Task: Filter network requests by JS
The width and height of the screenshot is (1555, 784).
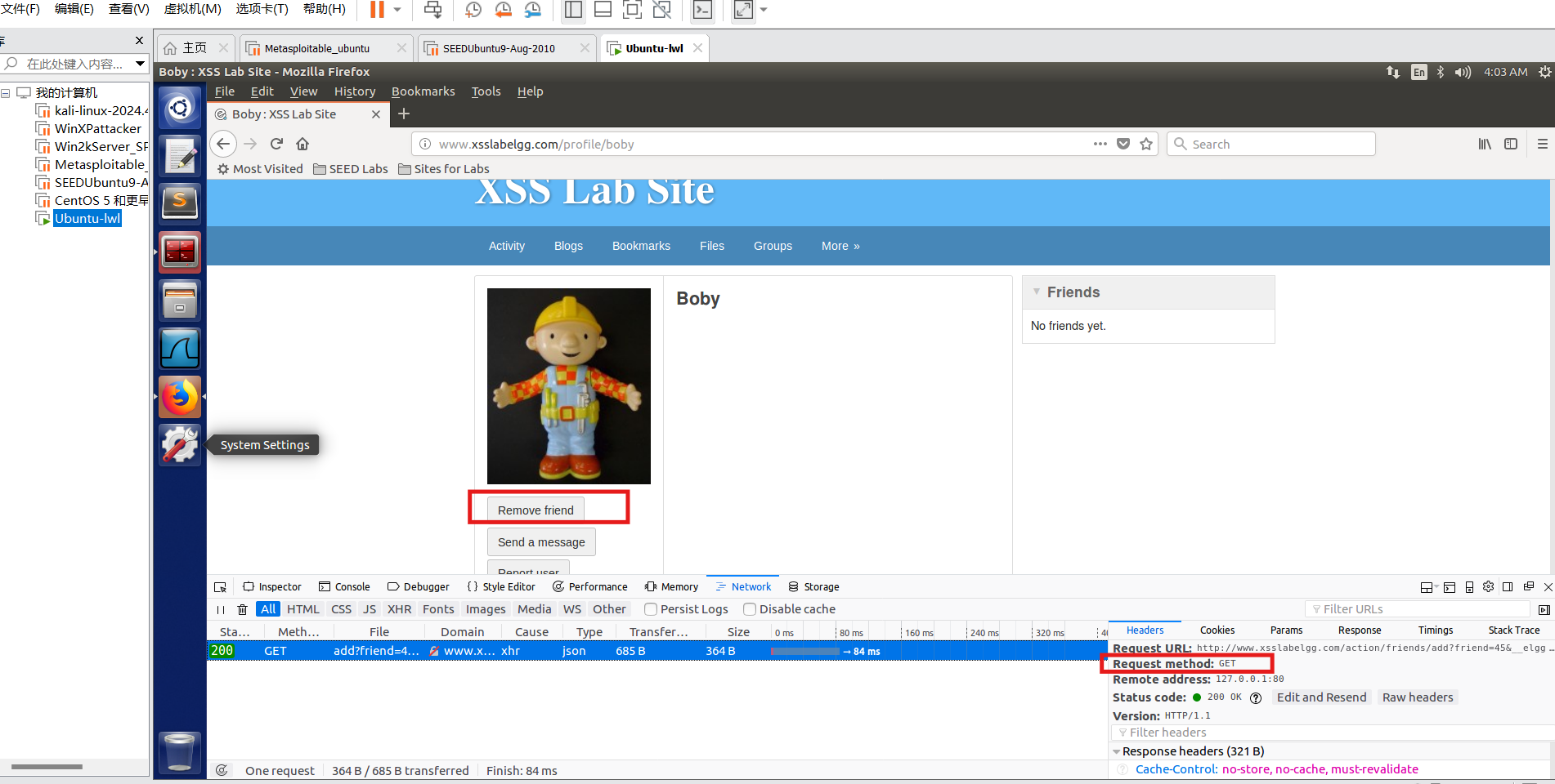Action: 370,609
